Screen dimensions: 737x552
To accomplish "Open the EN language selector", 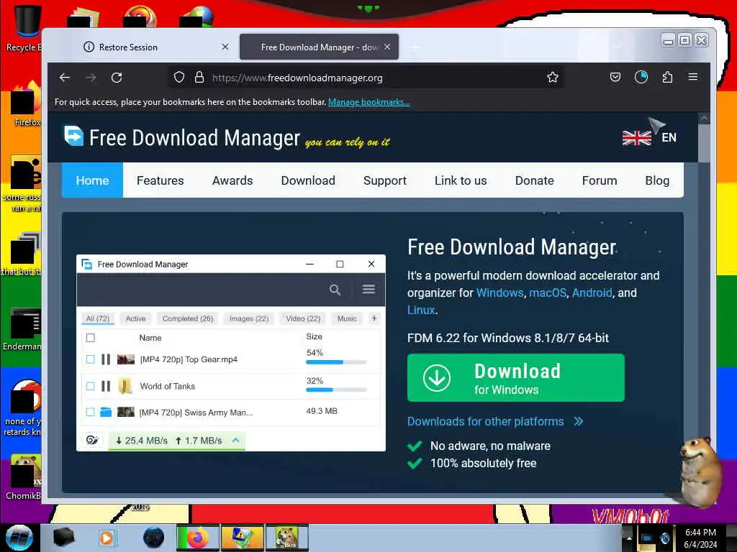I will pyautogui.click(x=669, y=137).
